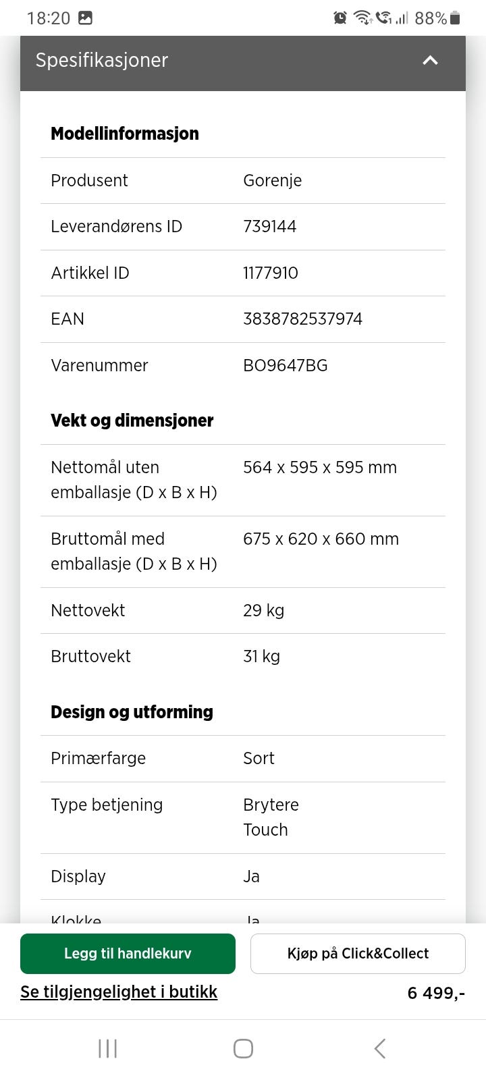The width and height of the screenshot is (486, 1080).
Task: Tap the Wi-Fi calling status icon
Action: pyautogui.click(x=383, y=18)
